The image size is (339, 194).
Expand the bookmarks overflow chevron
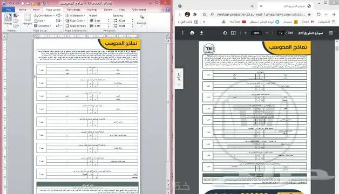(x=204, y=22)
